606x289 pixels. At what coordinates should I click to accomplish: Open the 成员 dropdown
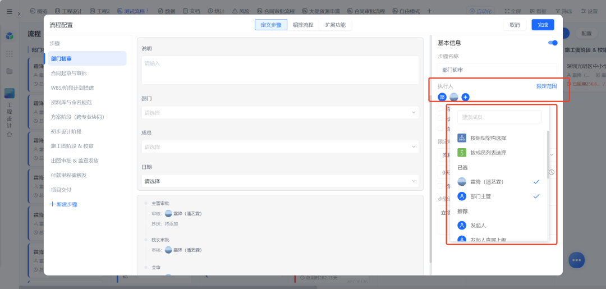coord(280,147)
